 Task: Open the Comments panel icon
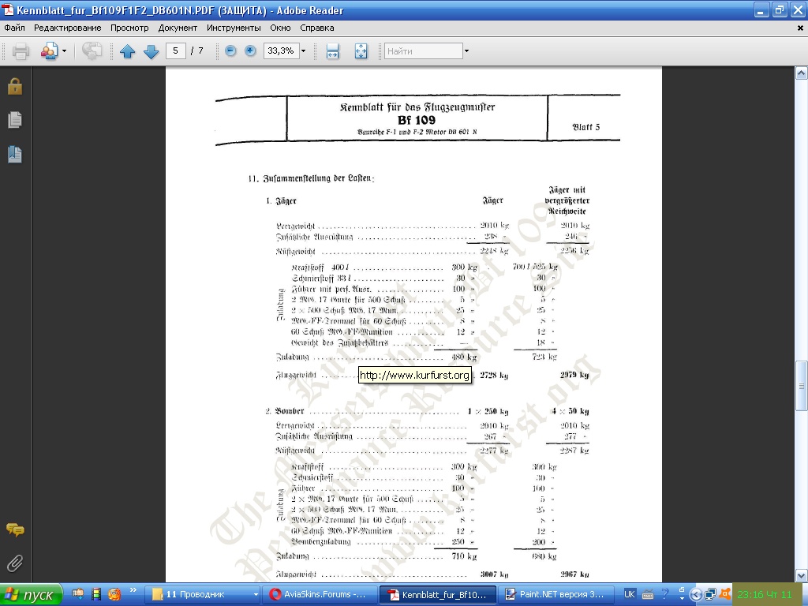click(x=15, y=529)
